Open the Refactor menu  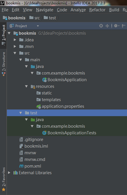click(97, 10)
